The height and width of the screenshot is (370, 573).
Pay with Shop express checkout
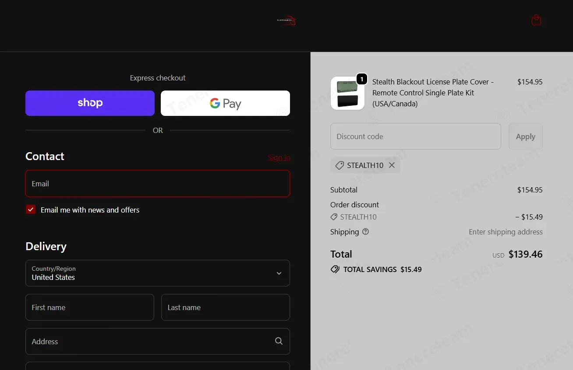point(90,103)
